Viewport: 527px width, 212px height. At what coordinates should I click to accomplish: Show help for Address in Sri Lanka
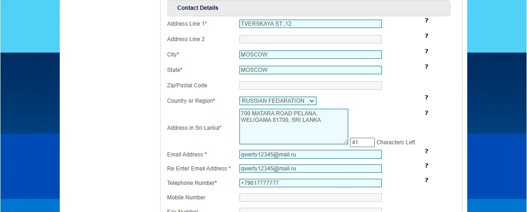pos(426,113)
